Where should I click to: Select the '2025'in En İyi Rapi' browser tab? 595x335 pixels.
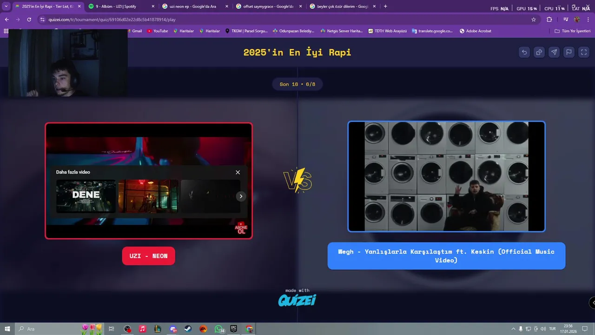(47, 7)
